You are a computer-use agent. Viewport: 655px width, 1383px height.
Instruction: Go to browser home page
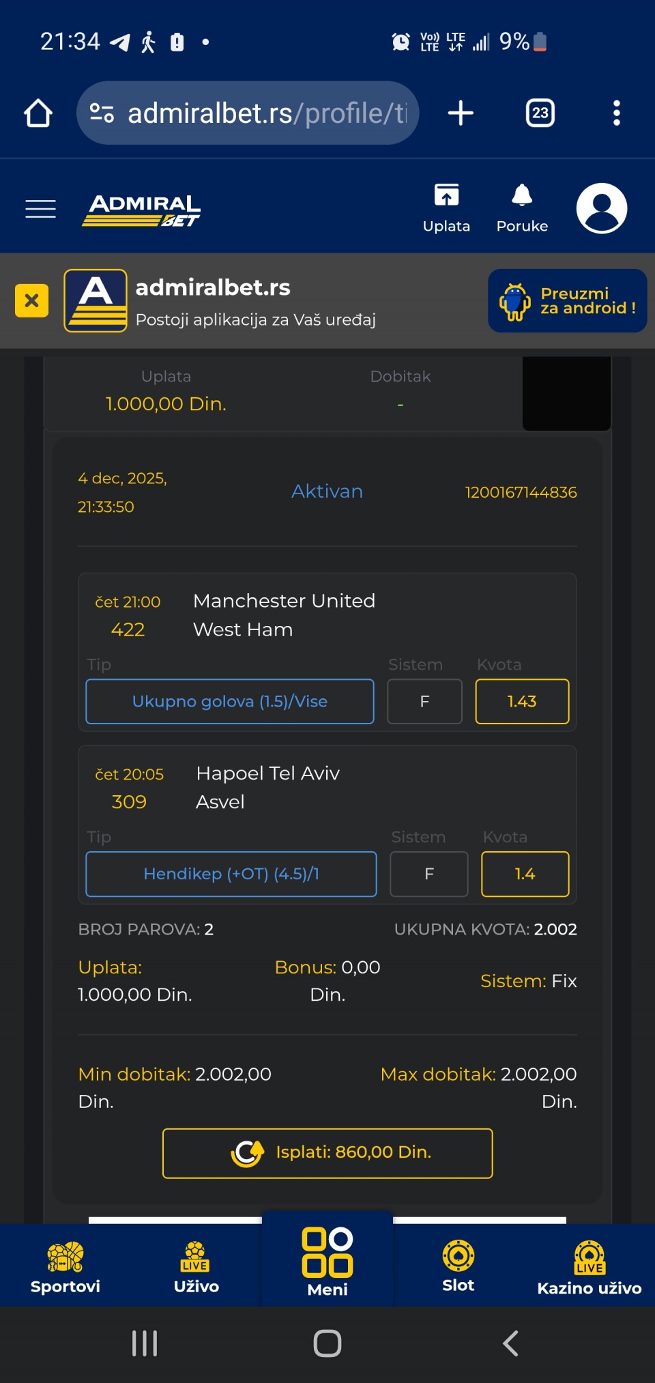point(38,113)
